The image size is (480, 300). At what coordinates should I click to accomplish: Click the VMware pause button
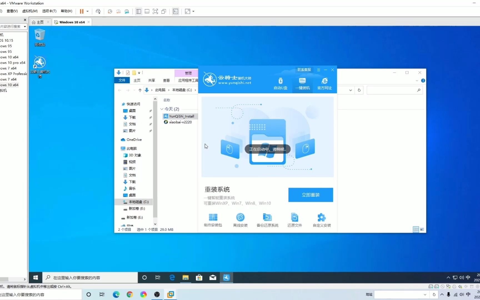(82, 11)
